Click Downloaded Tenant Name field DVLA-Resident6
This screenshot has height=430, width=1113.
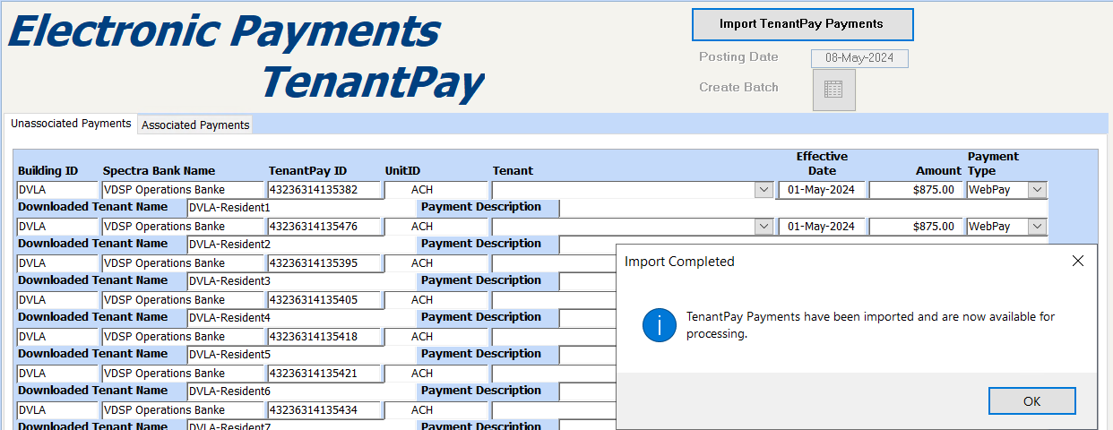point(301,391)
